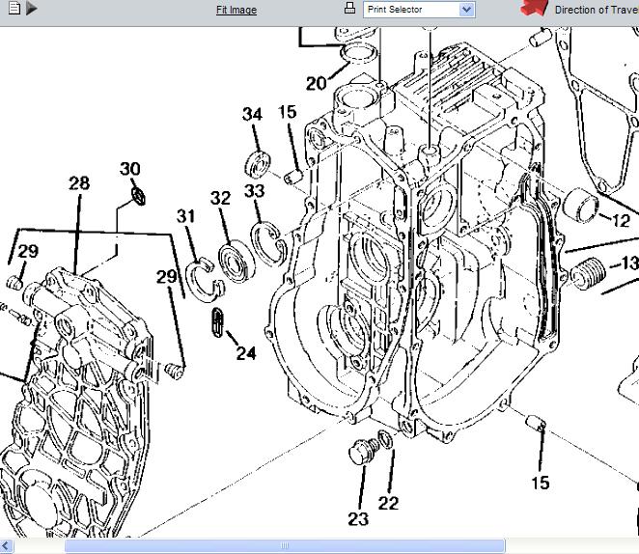Click the Direction of Travel label

click(x=596, y=10)
